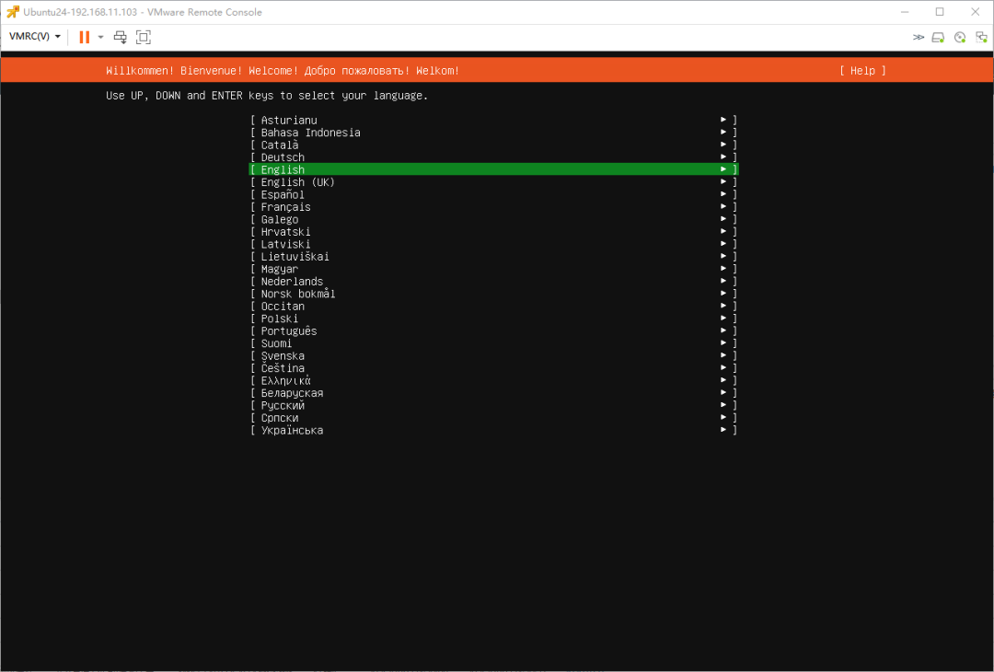Select the Ελληνικά language
This screenshot has width=994, height=672.
[x=494, y=380]
